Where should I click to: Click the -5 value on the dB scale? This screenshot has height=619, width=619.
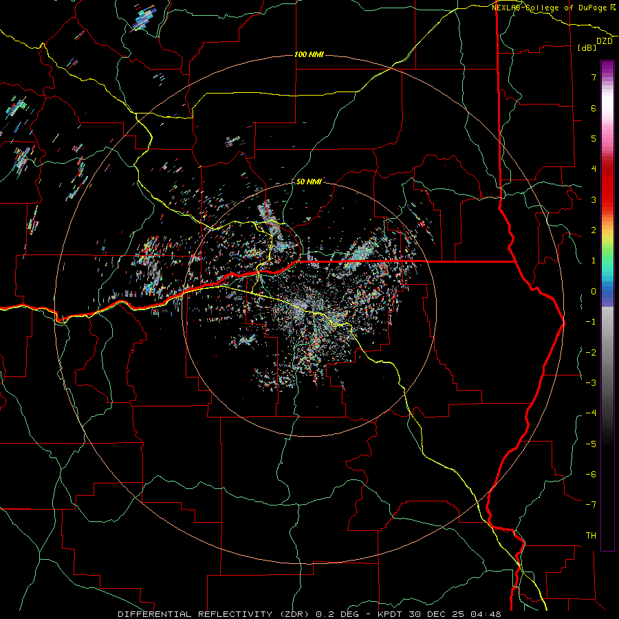point(591,444)
